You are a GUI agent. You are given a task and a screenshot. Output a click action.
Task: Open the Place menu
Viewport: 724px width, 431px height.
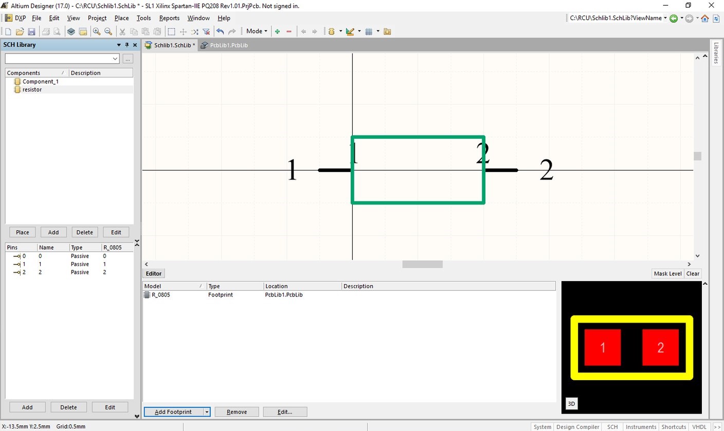121,18
